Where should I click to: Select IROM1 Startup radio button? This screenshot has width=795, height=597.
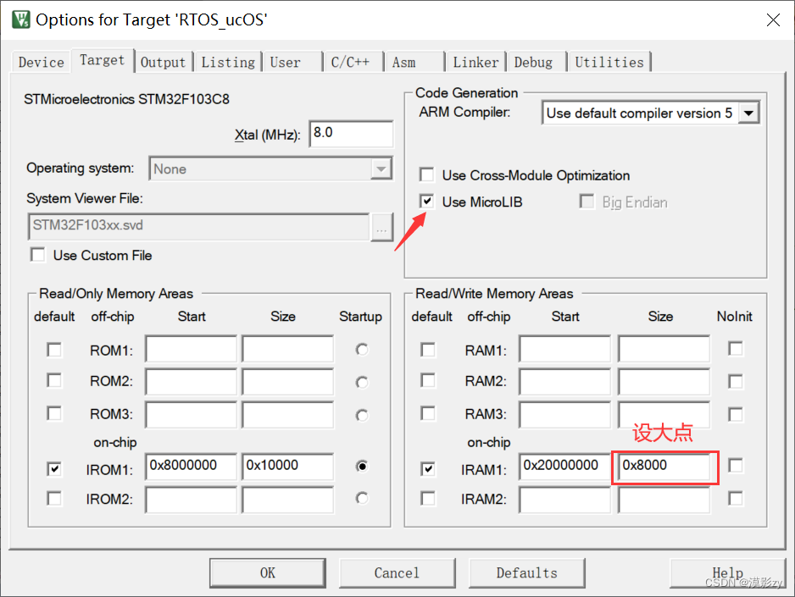point(362,466)
